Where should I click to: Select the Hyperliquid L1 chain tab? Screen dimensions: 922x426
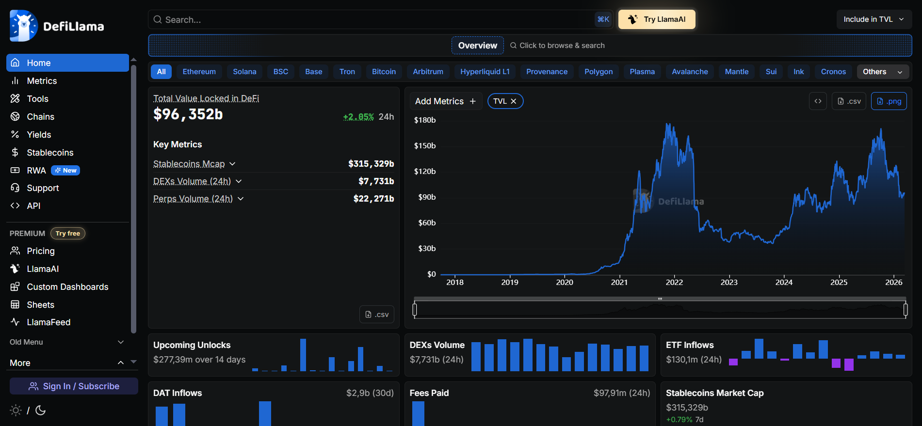tap(485, 72)
